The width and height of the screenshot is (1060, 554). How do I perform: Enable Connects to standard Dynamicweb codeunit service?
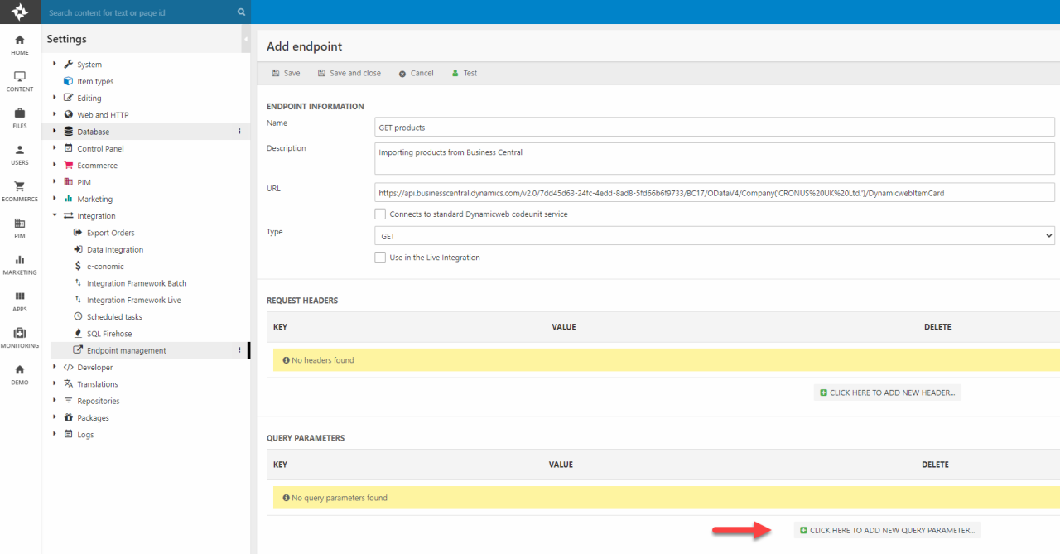(380, 214)
